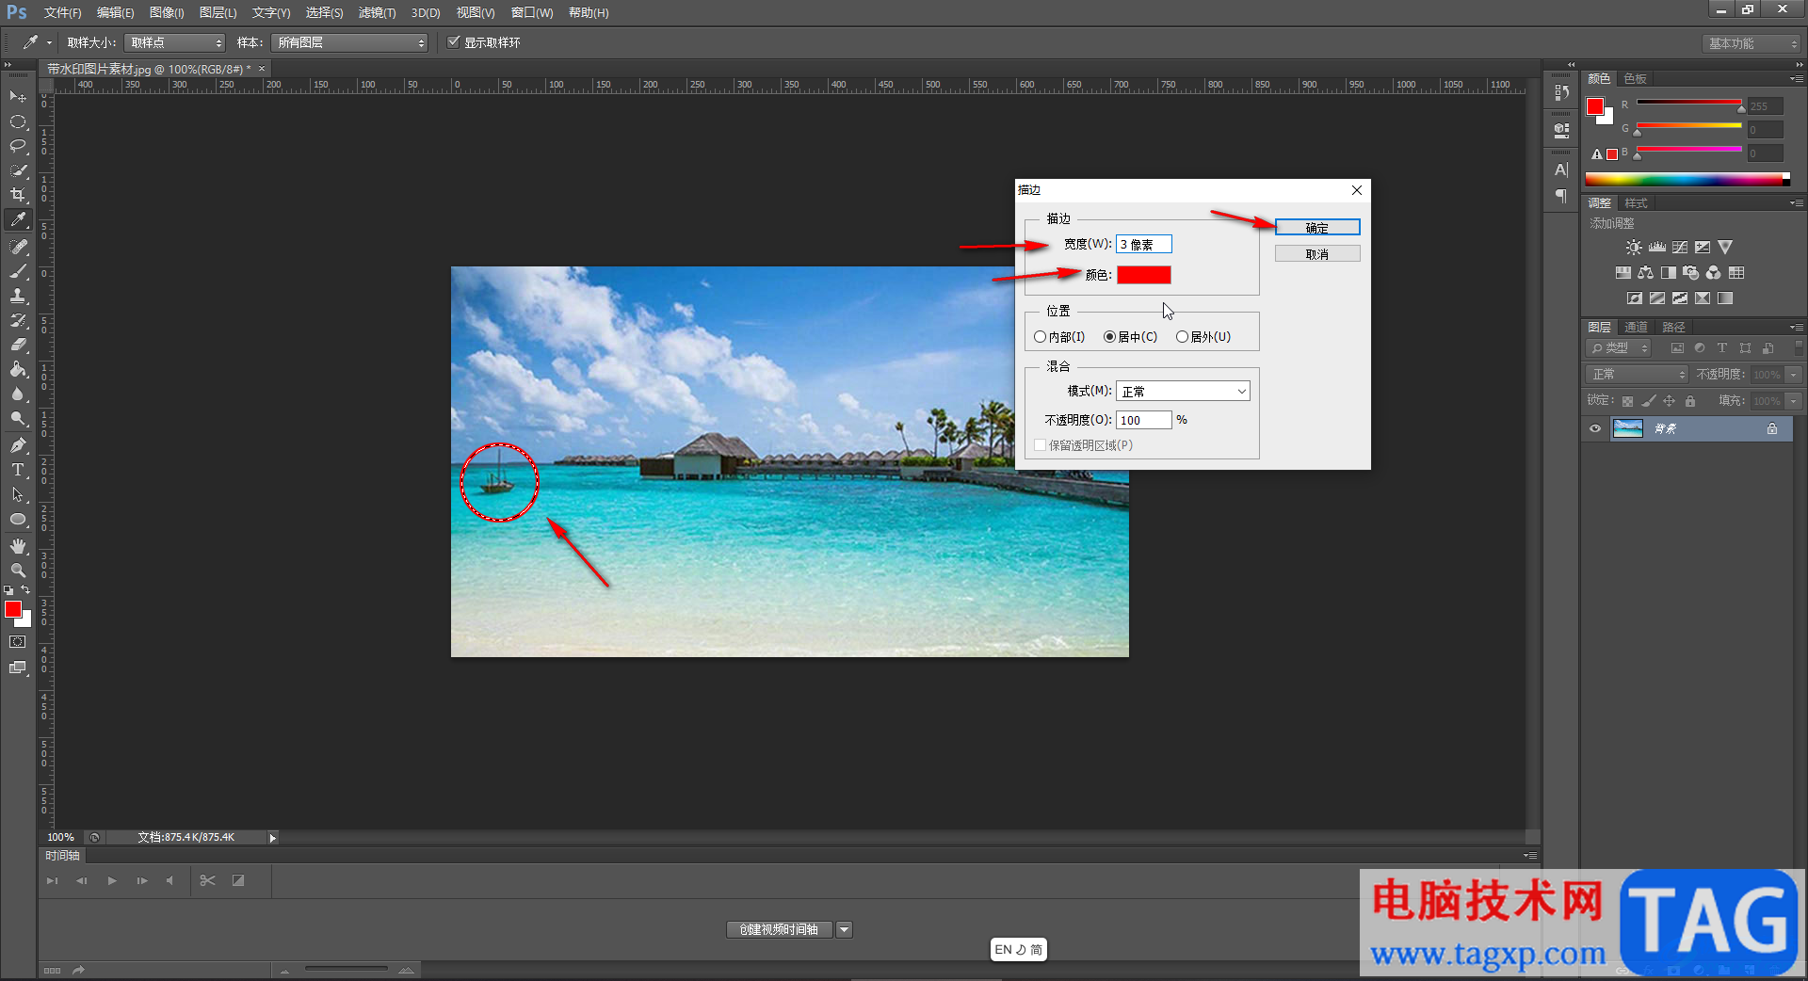Viewport: 1808px width, 981px height.
Task: Open the Sample (所有图层) dropdown
Action: tap(349, 42)
